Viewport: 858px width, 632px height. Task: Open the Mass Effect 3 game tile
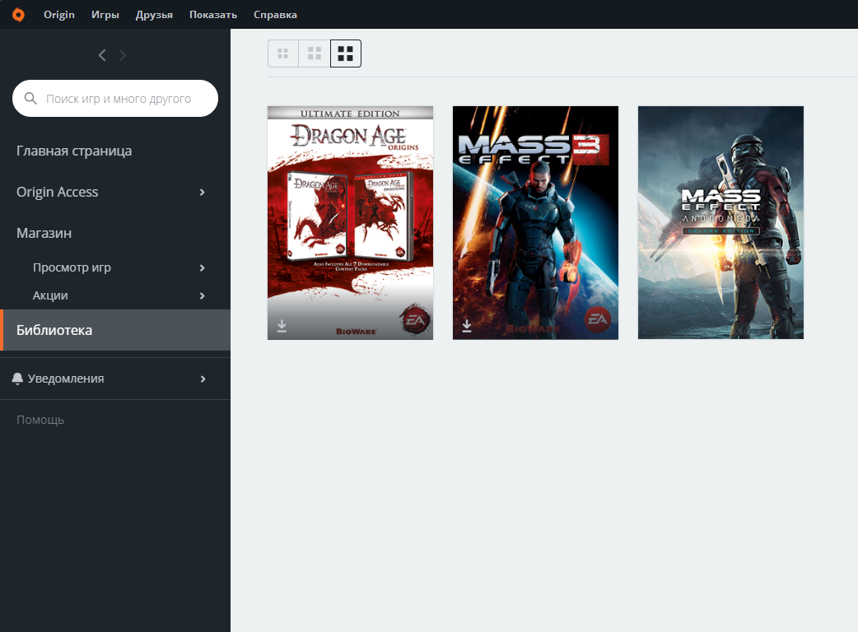536,223
